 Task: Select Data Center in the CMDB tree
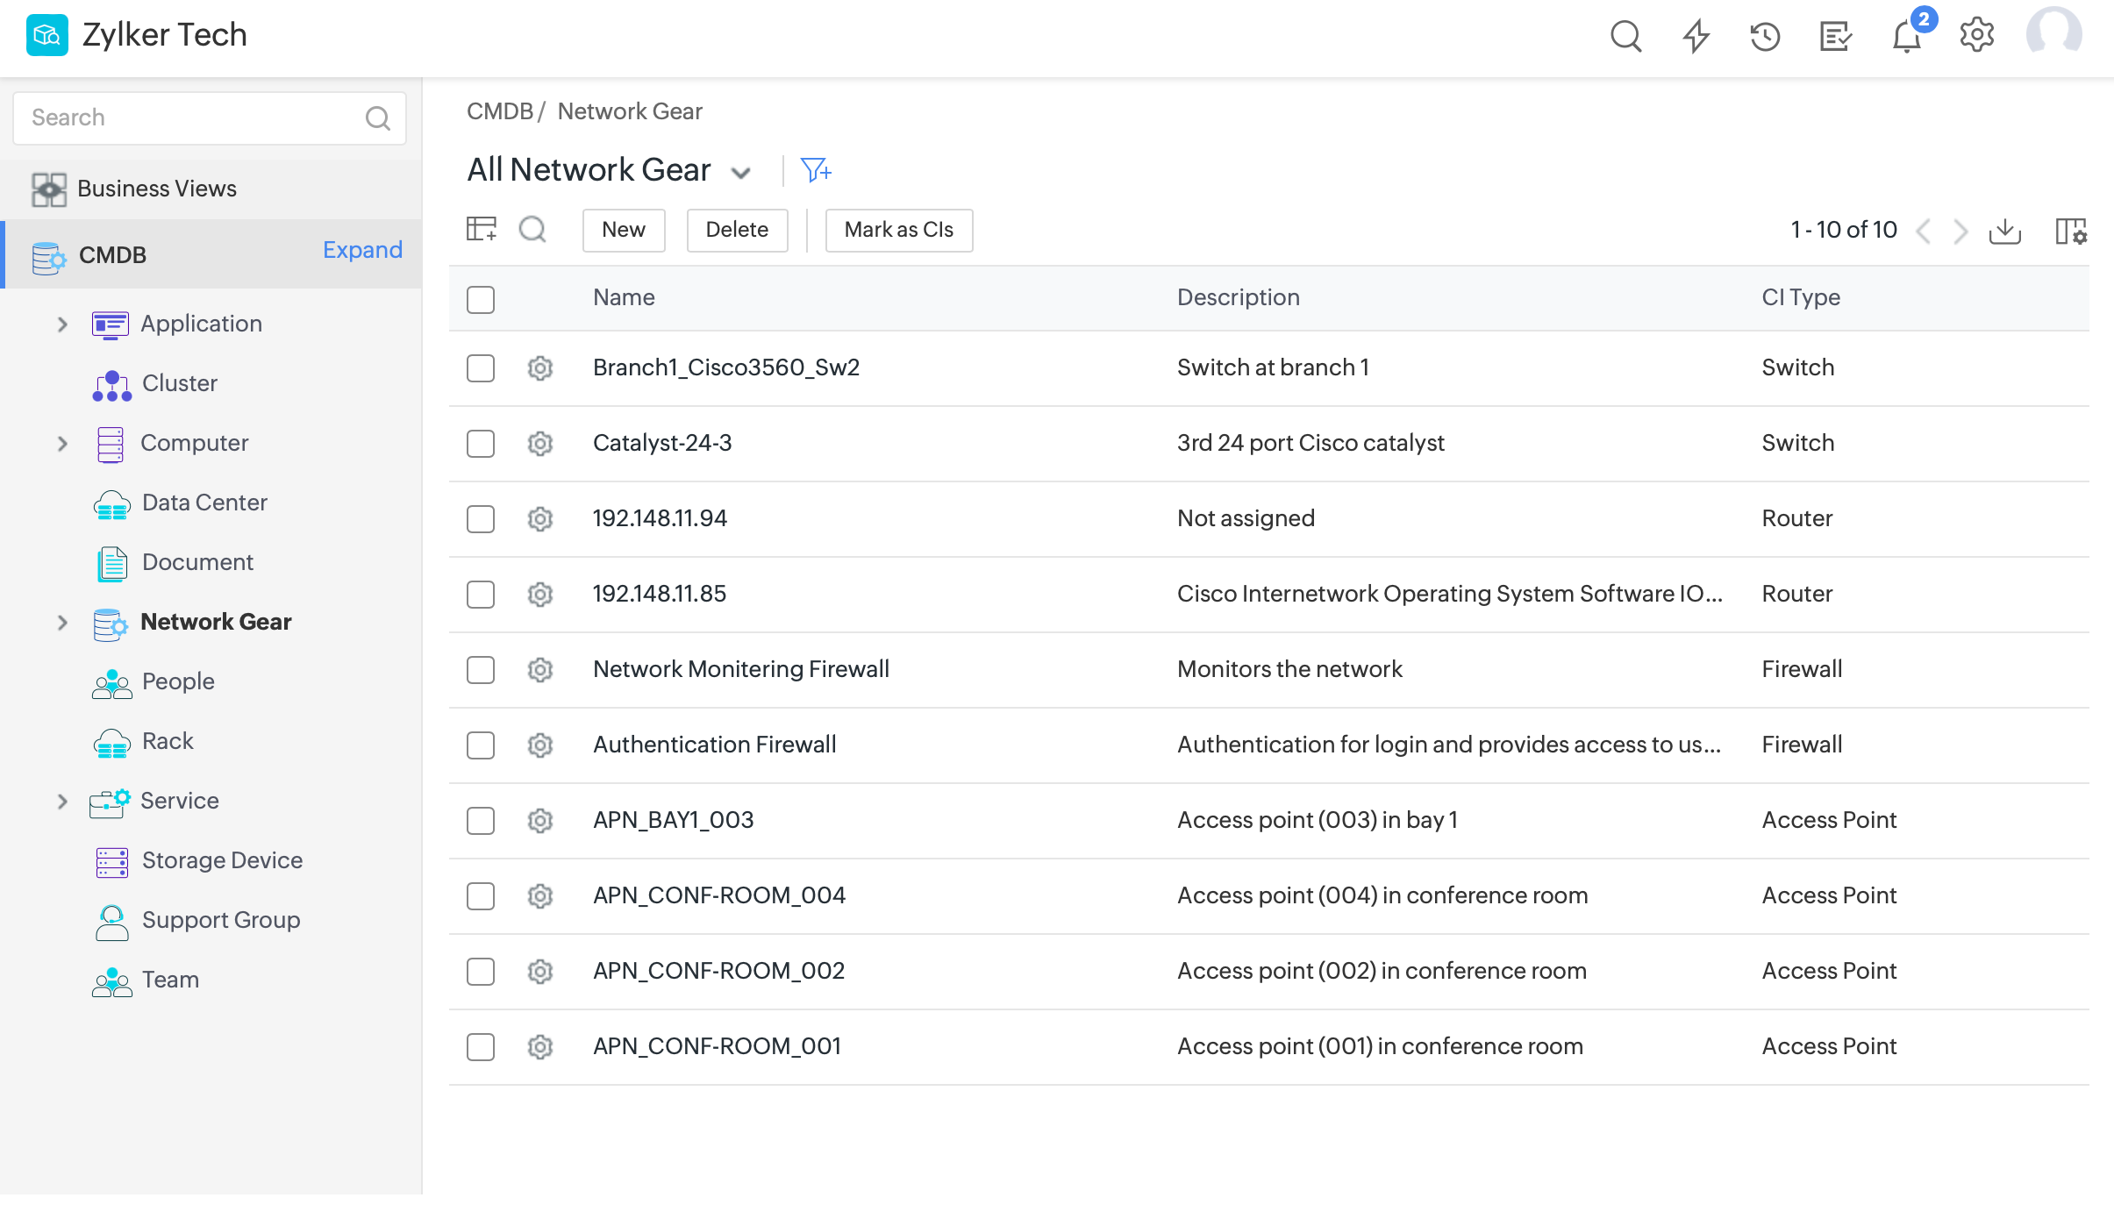pyautogui.click(x=204, y=503)
